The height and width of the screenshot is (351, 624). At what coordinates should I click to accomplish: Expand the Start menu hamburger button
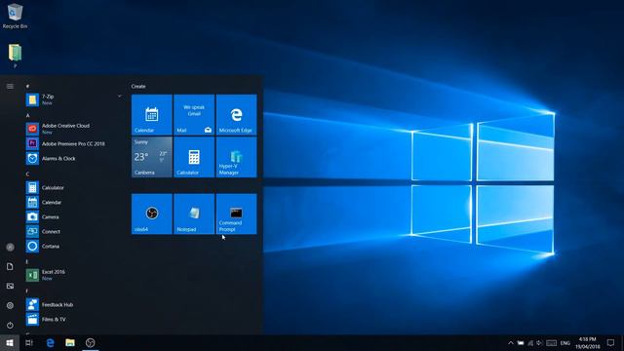coord(10,87)
